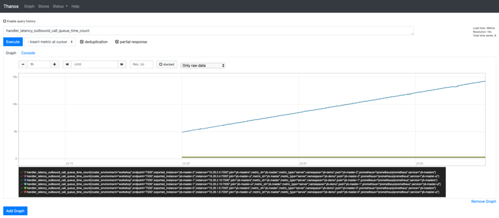Image resolution: width=499 pixels, height=218 pixels.
Task: Expand the Status menu in navbar
Action: pyautogui.click(x=60, y=6)
